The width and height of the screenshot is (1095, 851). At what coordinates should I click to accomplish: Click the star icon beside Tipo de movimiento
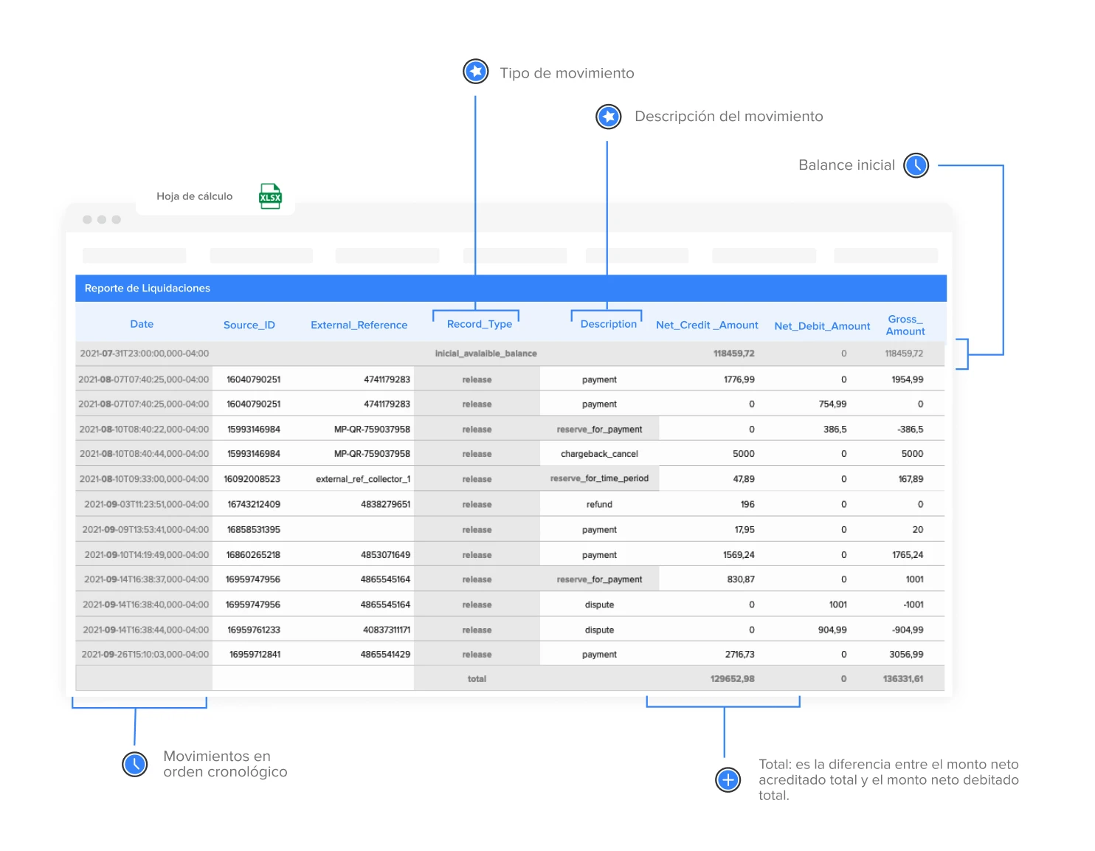pos(476,72)
